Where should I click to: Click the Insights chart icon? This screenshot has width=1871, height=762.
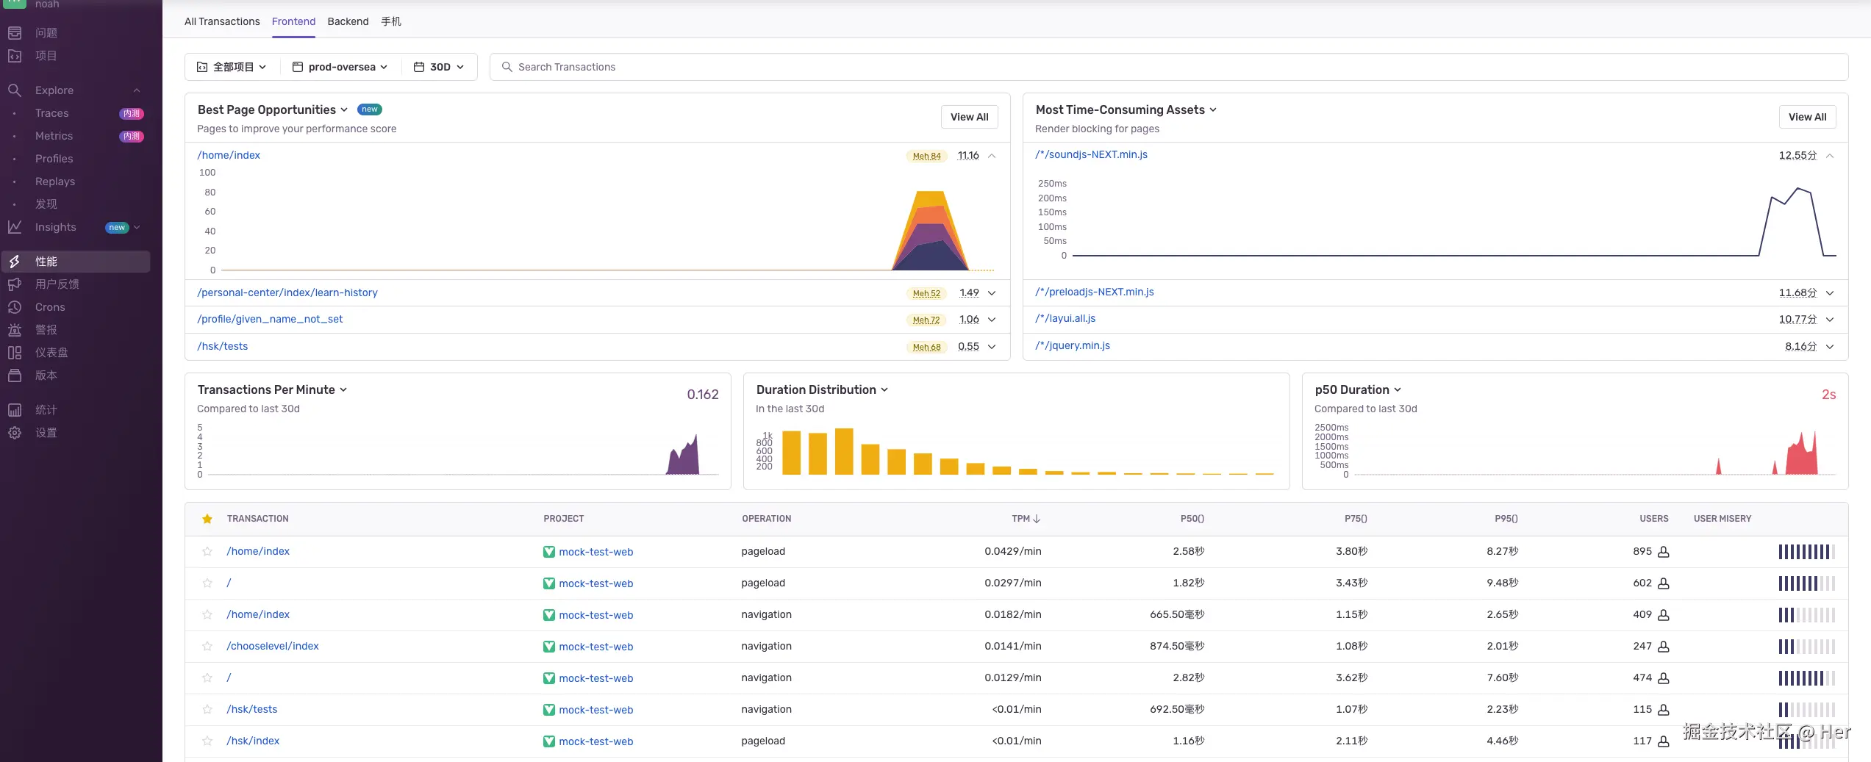click(x=15, y=227)
